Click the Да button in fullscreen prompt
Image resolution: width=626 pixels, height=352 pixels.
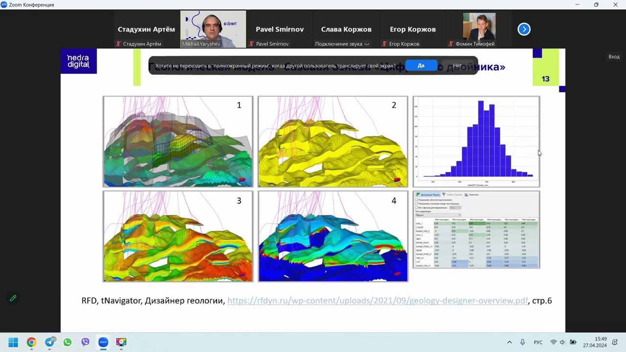pyautogui.click(x=421, y=66)
